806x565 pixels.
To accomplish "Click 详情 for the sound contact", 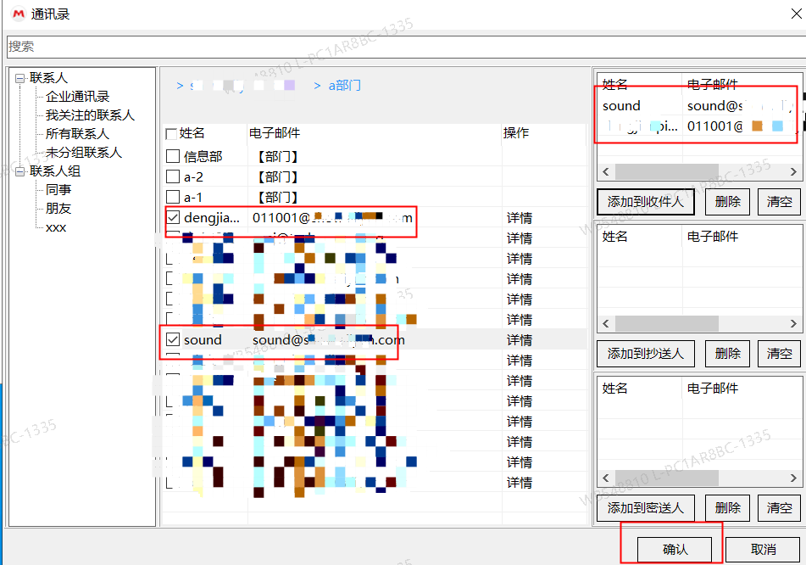I will tap(519, 340).
